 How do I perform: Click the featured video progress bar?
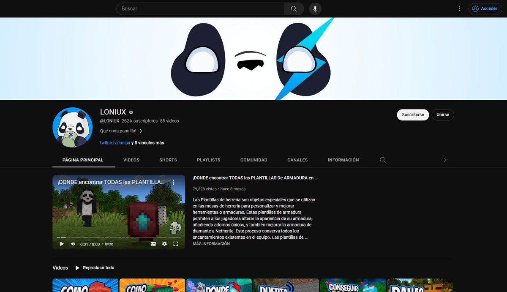[x=119, y=237]
